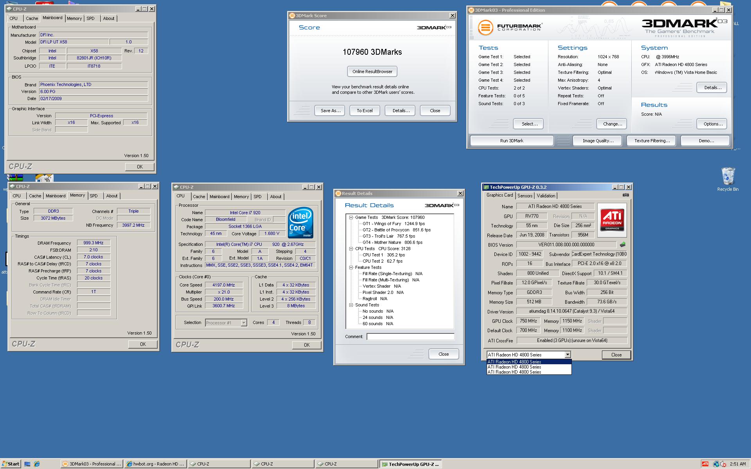This screenshot has width=751, height=469.
Task: Click Run 3DMark button
Action: coord(512,141)
